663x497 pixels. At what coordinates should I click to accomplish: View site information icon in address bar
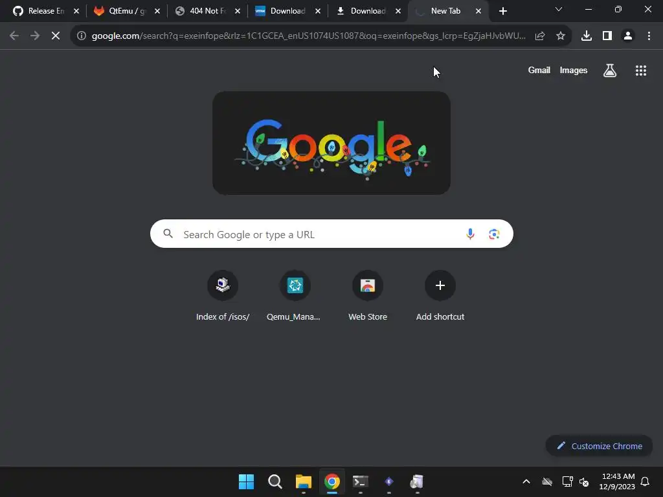tap(82, 36)
